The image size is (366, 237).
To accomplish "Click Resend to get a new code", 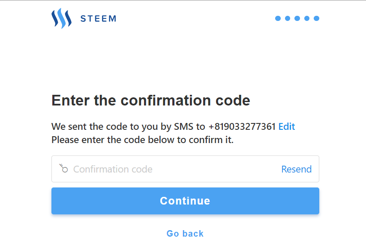I will click(x=297, y=169).
